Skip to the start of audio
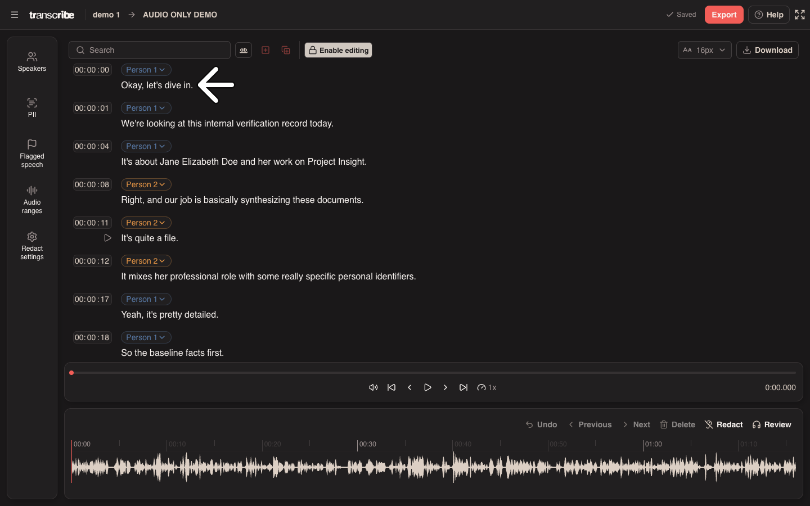 [391, 387]
